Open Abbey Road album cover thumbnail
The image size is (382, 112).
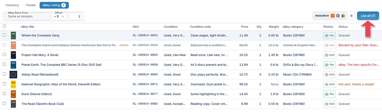coord(13,75)
